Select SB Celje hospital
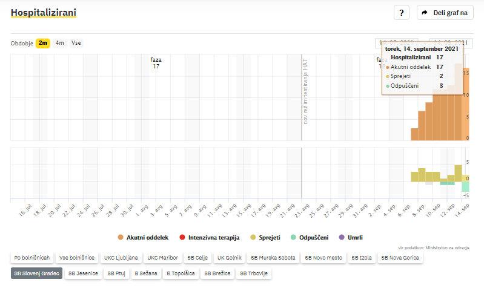 click(197, 258)
